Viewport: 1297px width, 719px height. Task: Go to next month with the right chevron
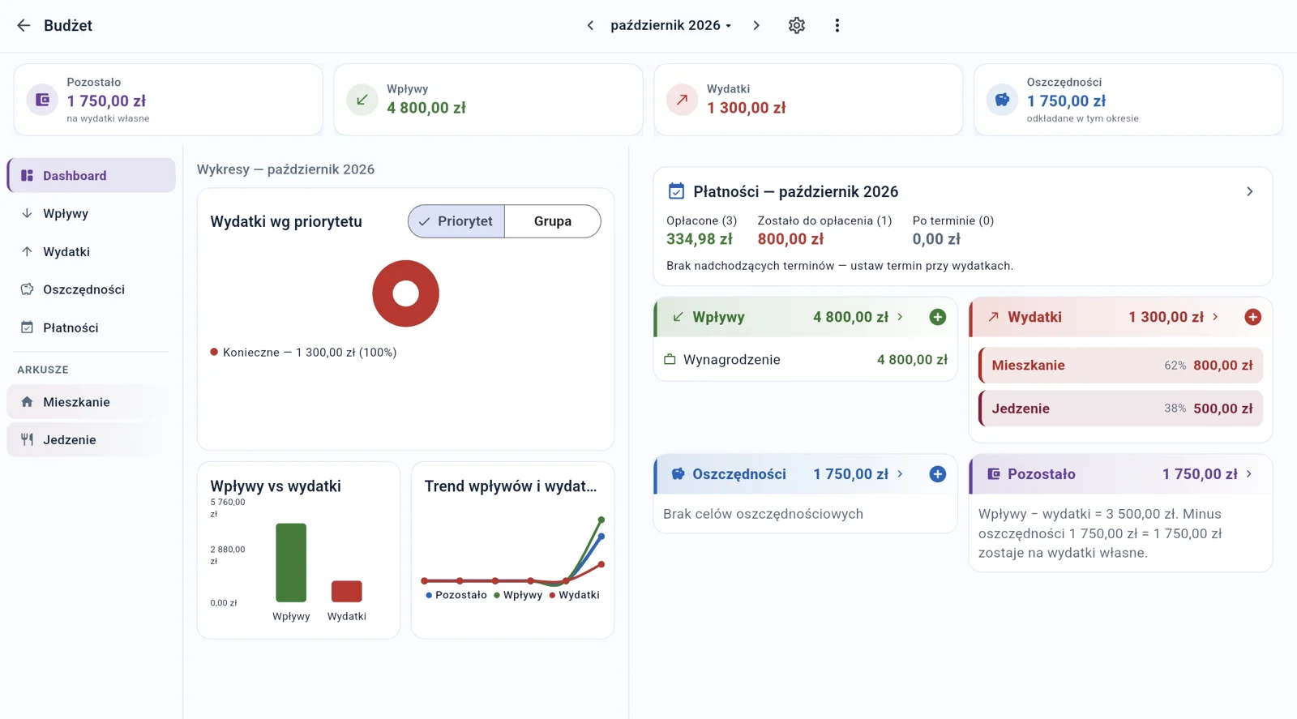756,25
